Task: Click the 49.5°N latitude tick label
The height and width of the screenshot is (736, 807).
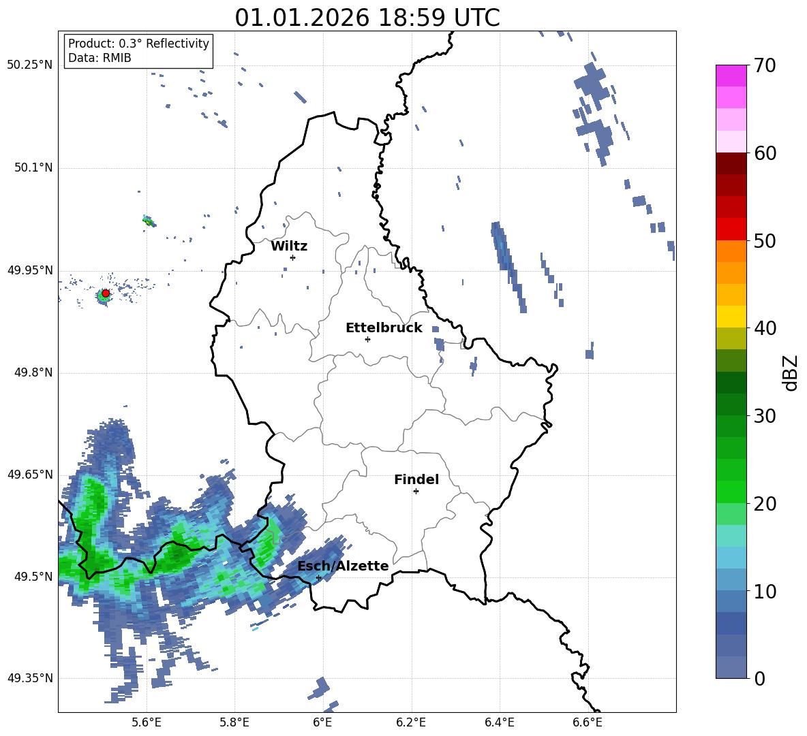Action: [33, 577]
